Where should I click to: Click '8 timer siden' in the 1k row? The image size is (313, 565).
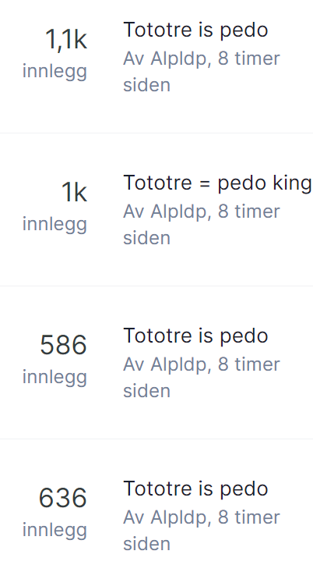tap(202, 226)
